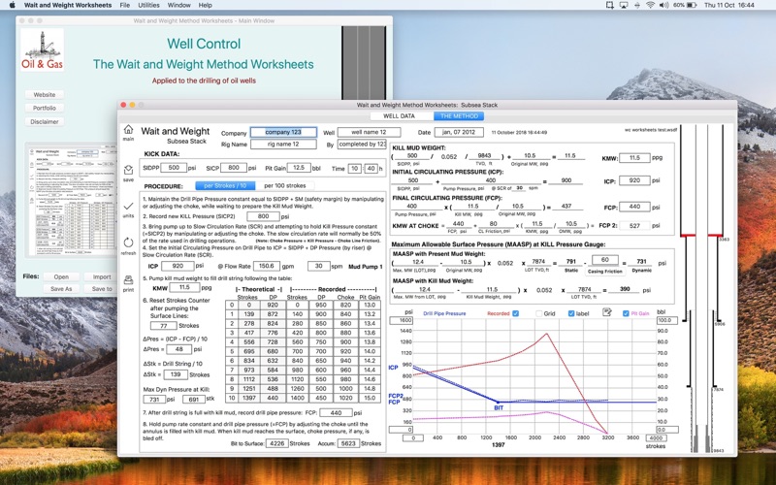Click the screenshot capture menu bar icon
The image size is (776, 485).
click(x=610, y=5)
